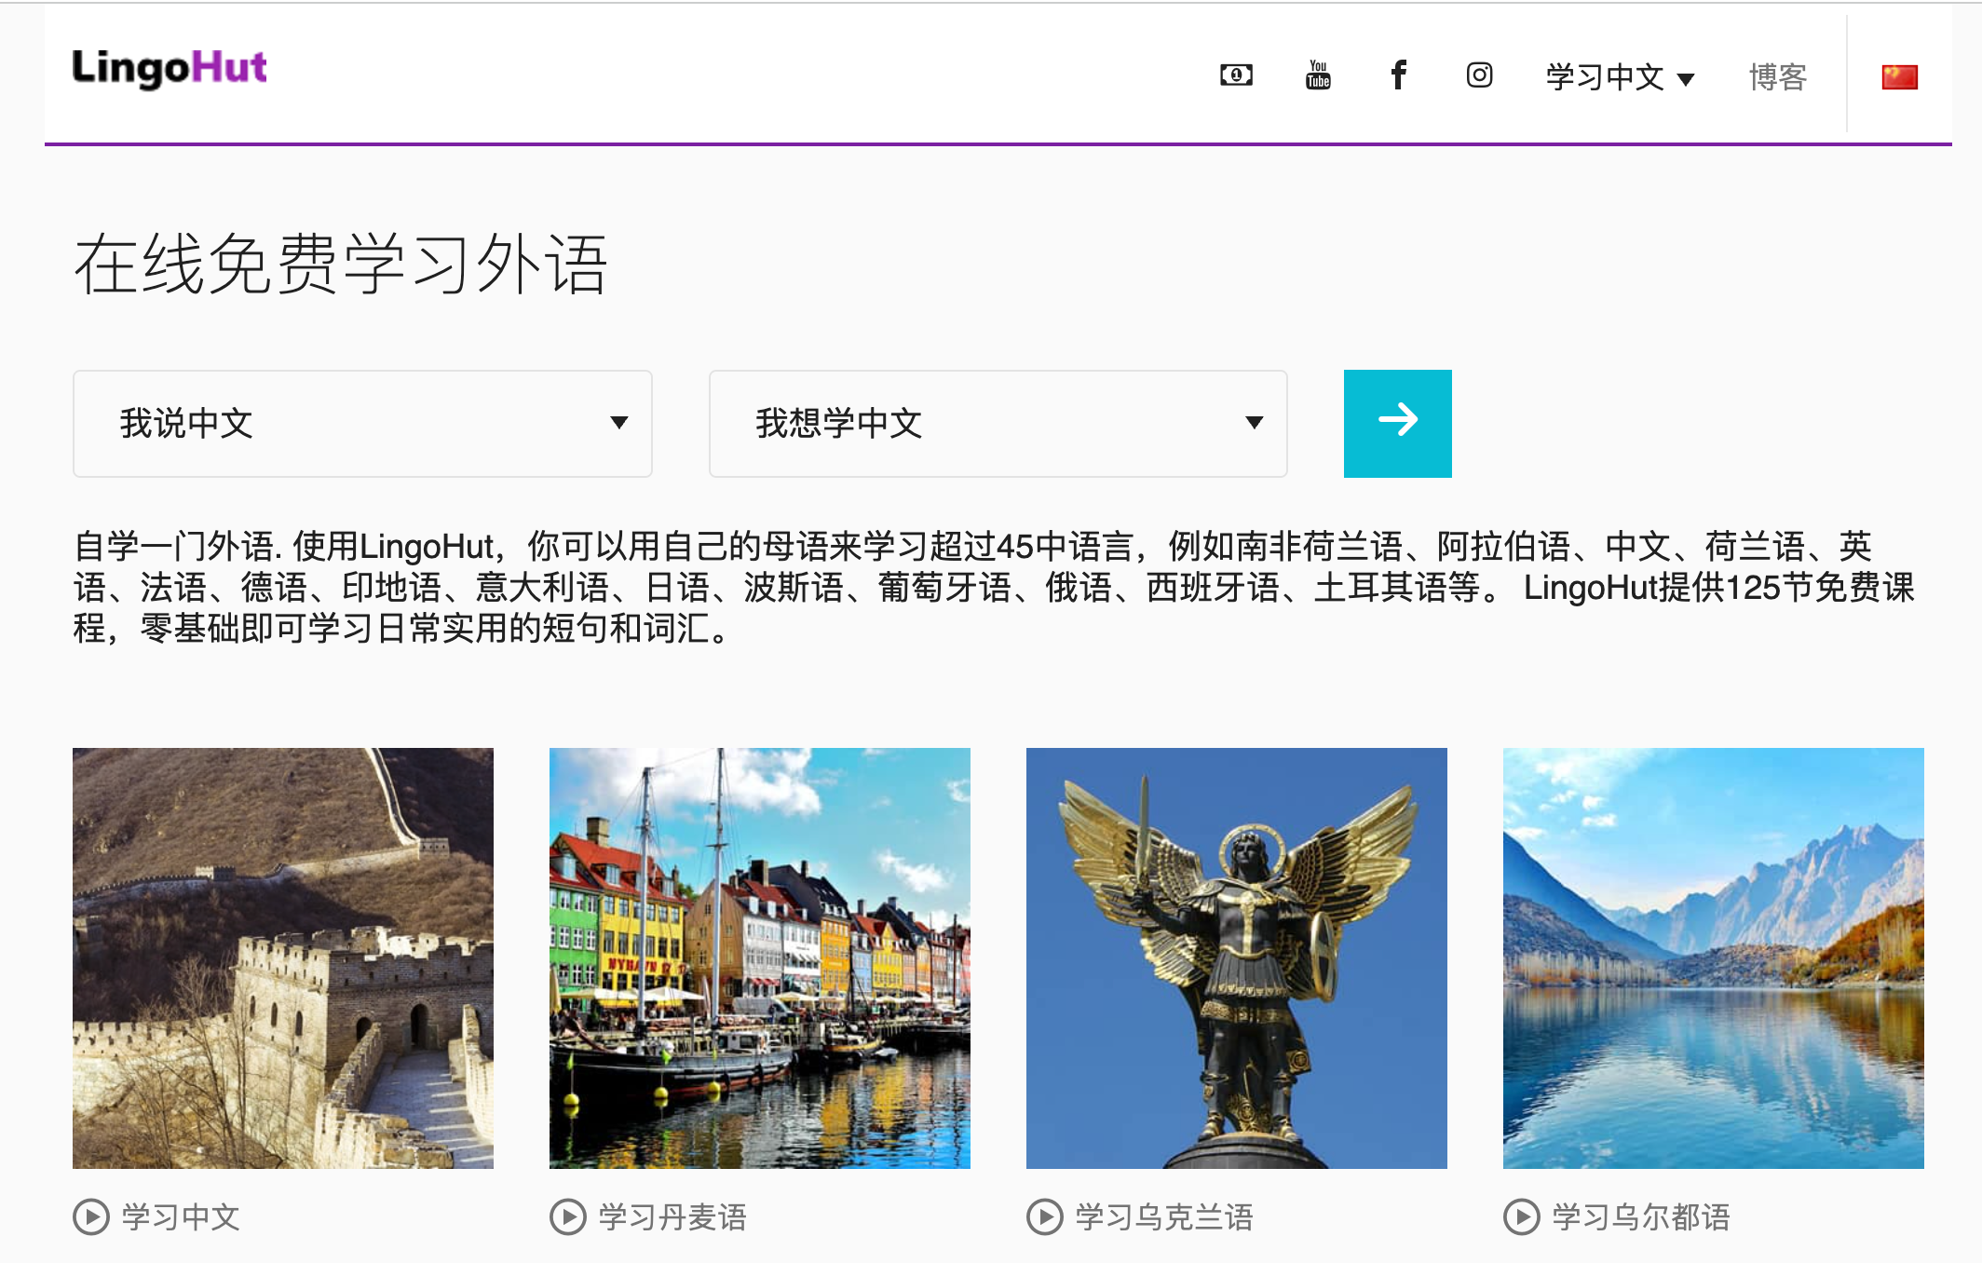The height and width of the screenshot is (1263, 1982).
Task: Click the money donate icon in header
Action: (x=1236, y=75)
